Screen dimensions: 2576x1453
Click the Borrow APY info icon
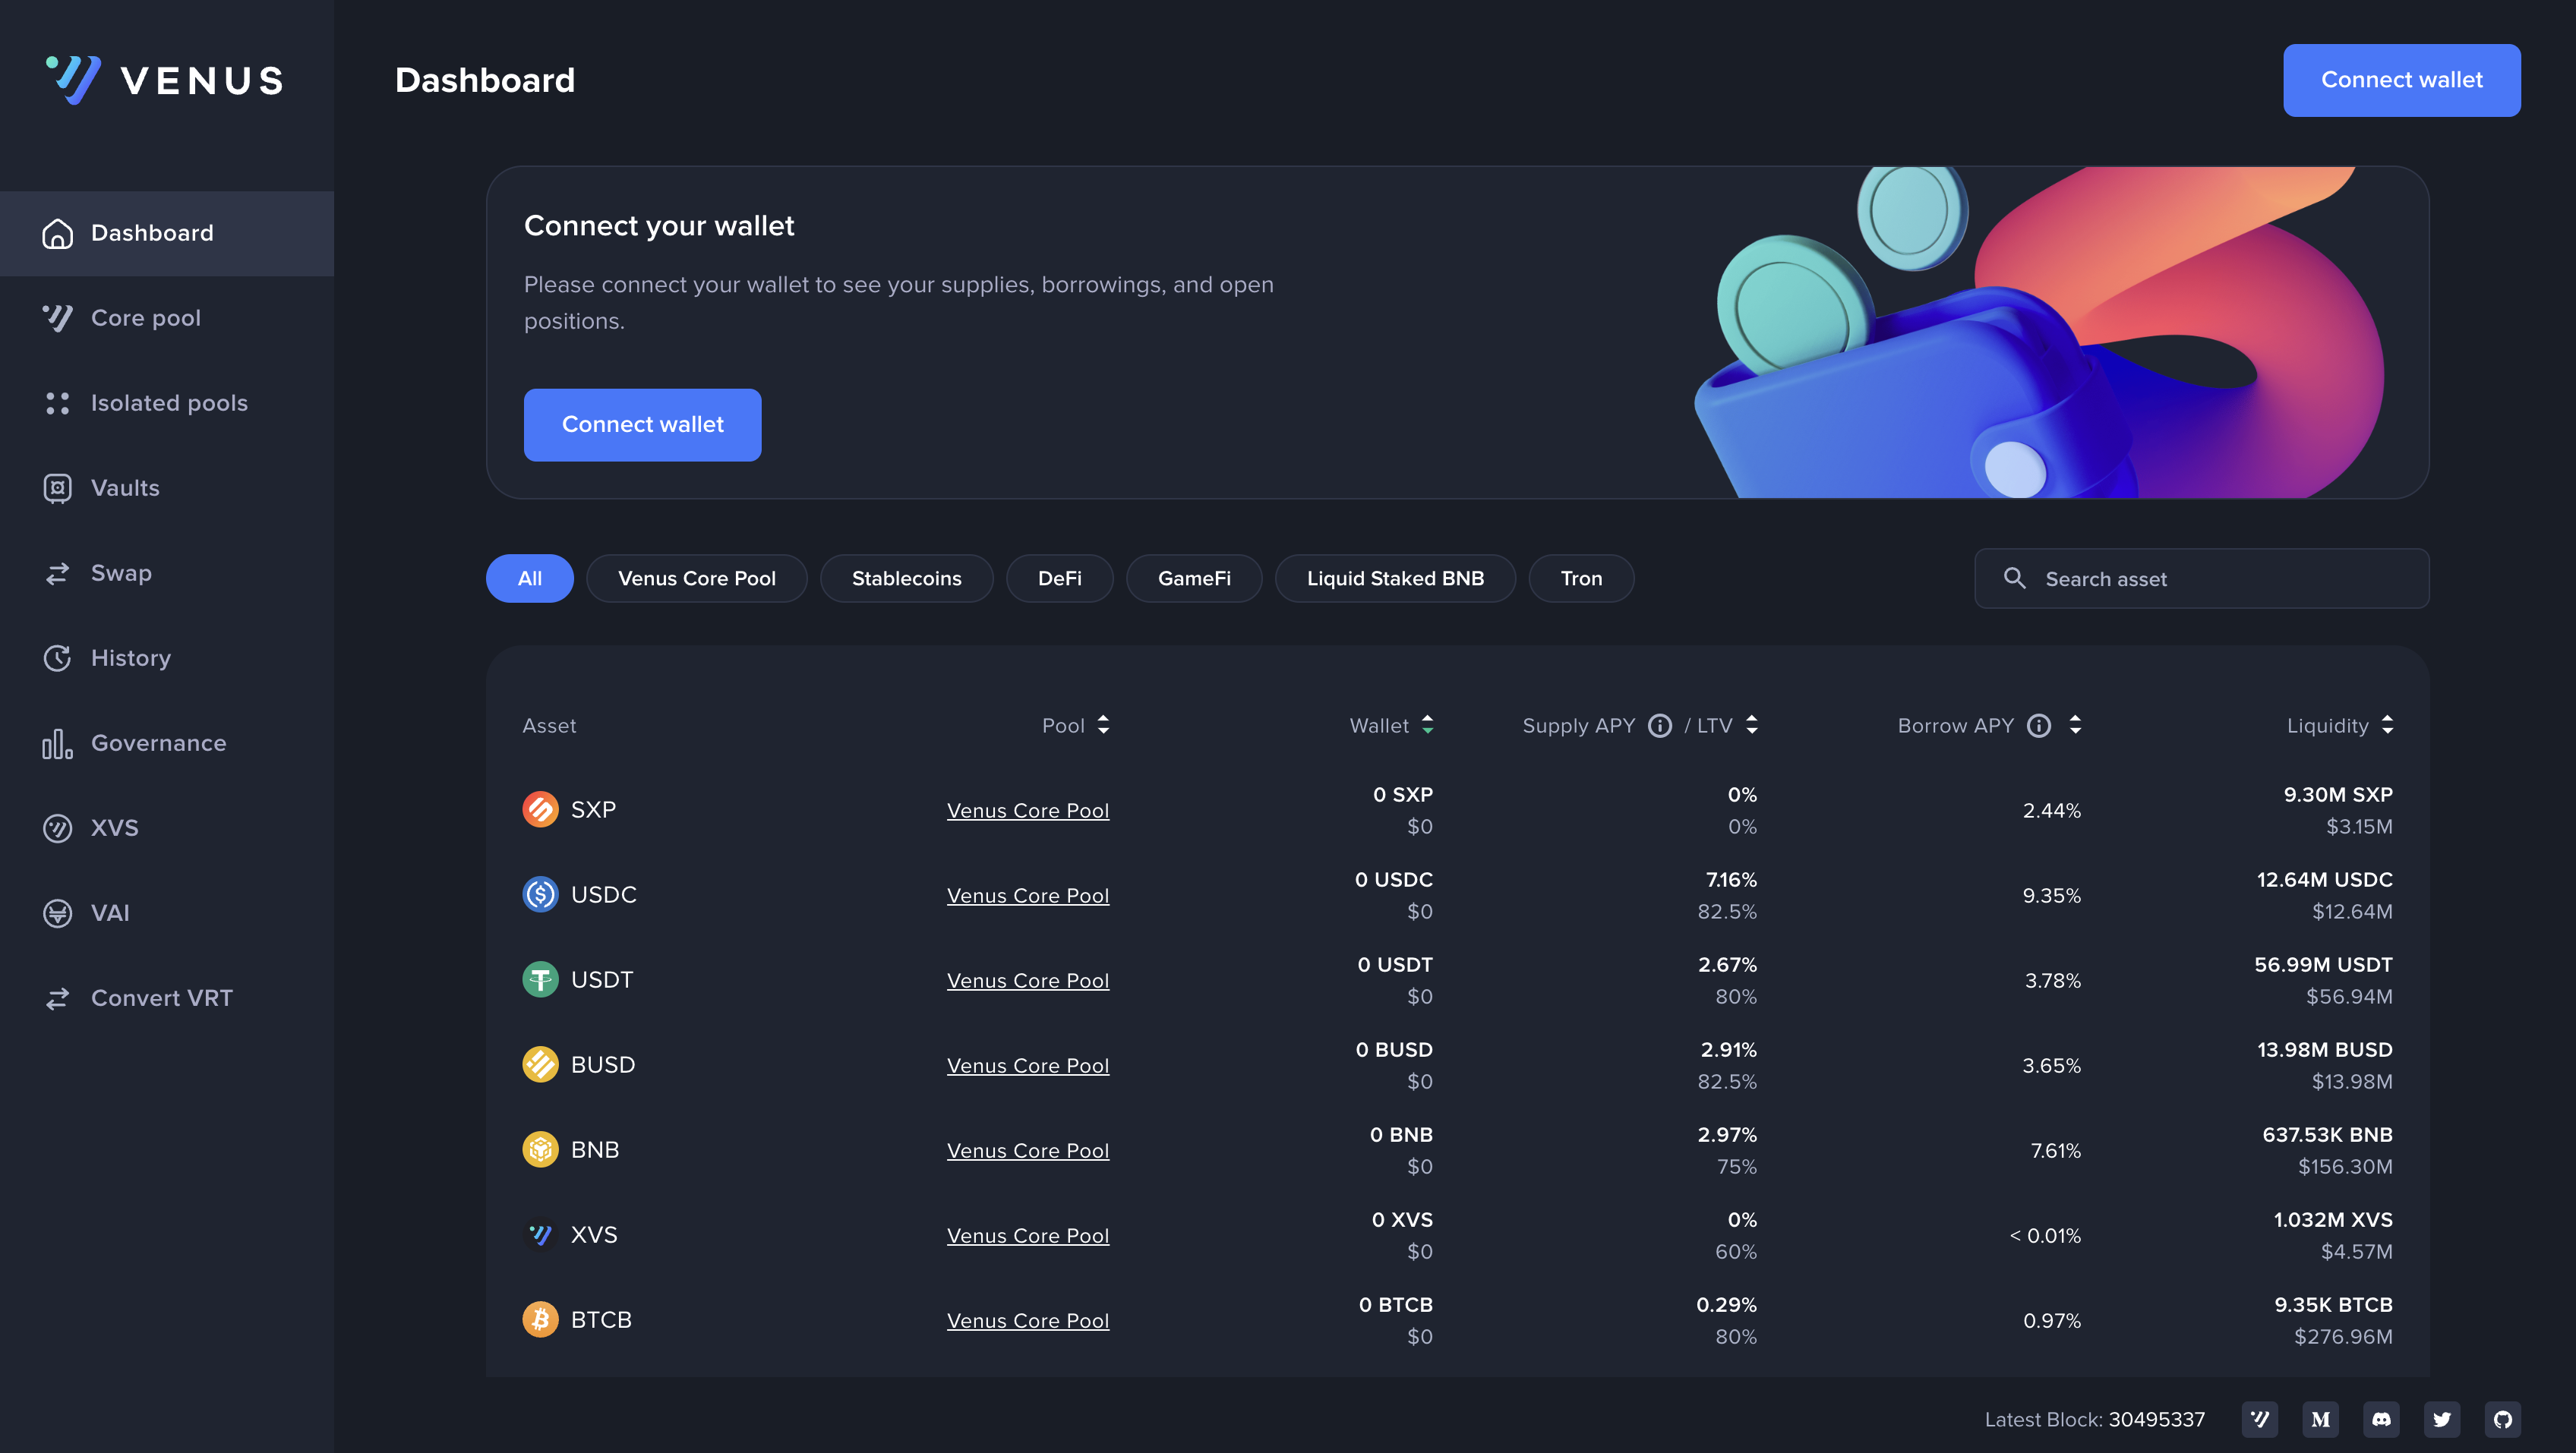pyautogui.click(x=2039, y=726)
